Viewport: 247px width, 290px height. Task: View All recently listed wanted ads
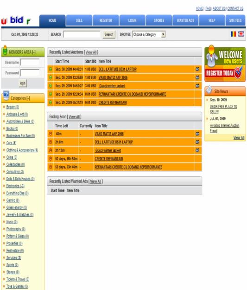click(95, 181)
